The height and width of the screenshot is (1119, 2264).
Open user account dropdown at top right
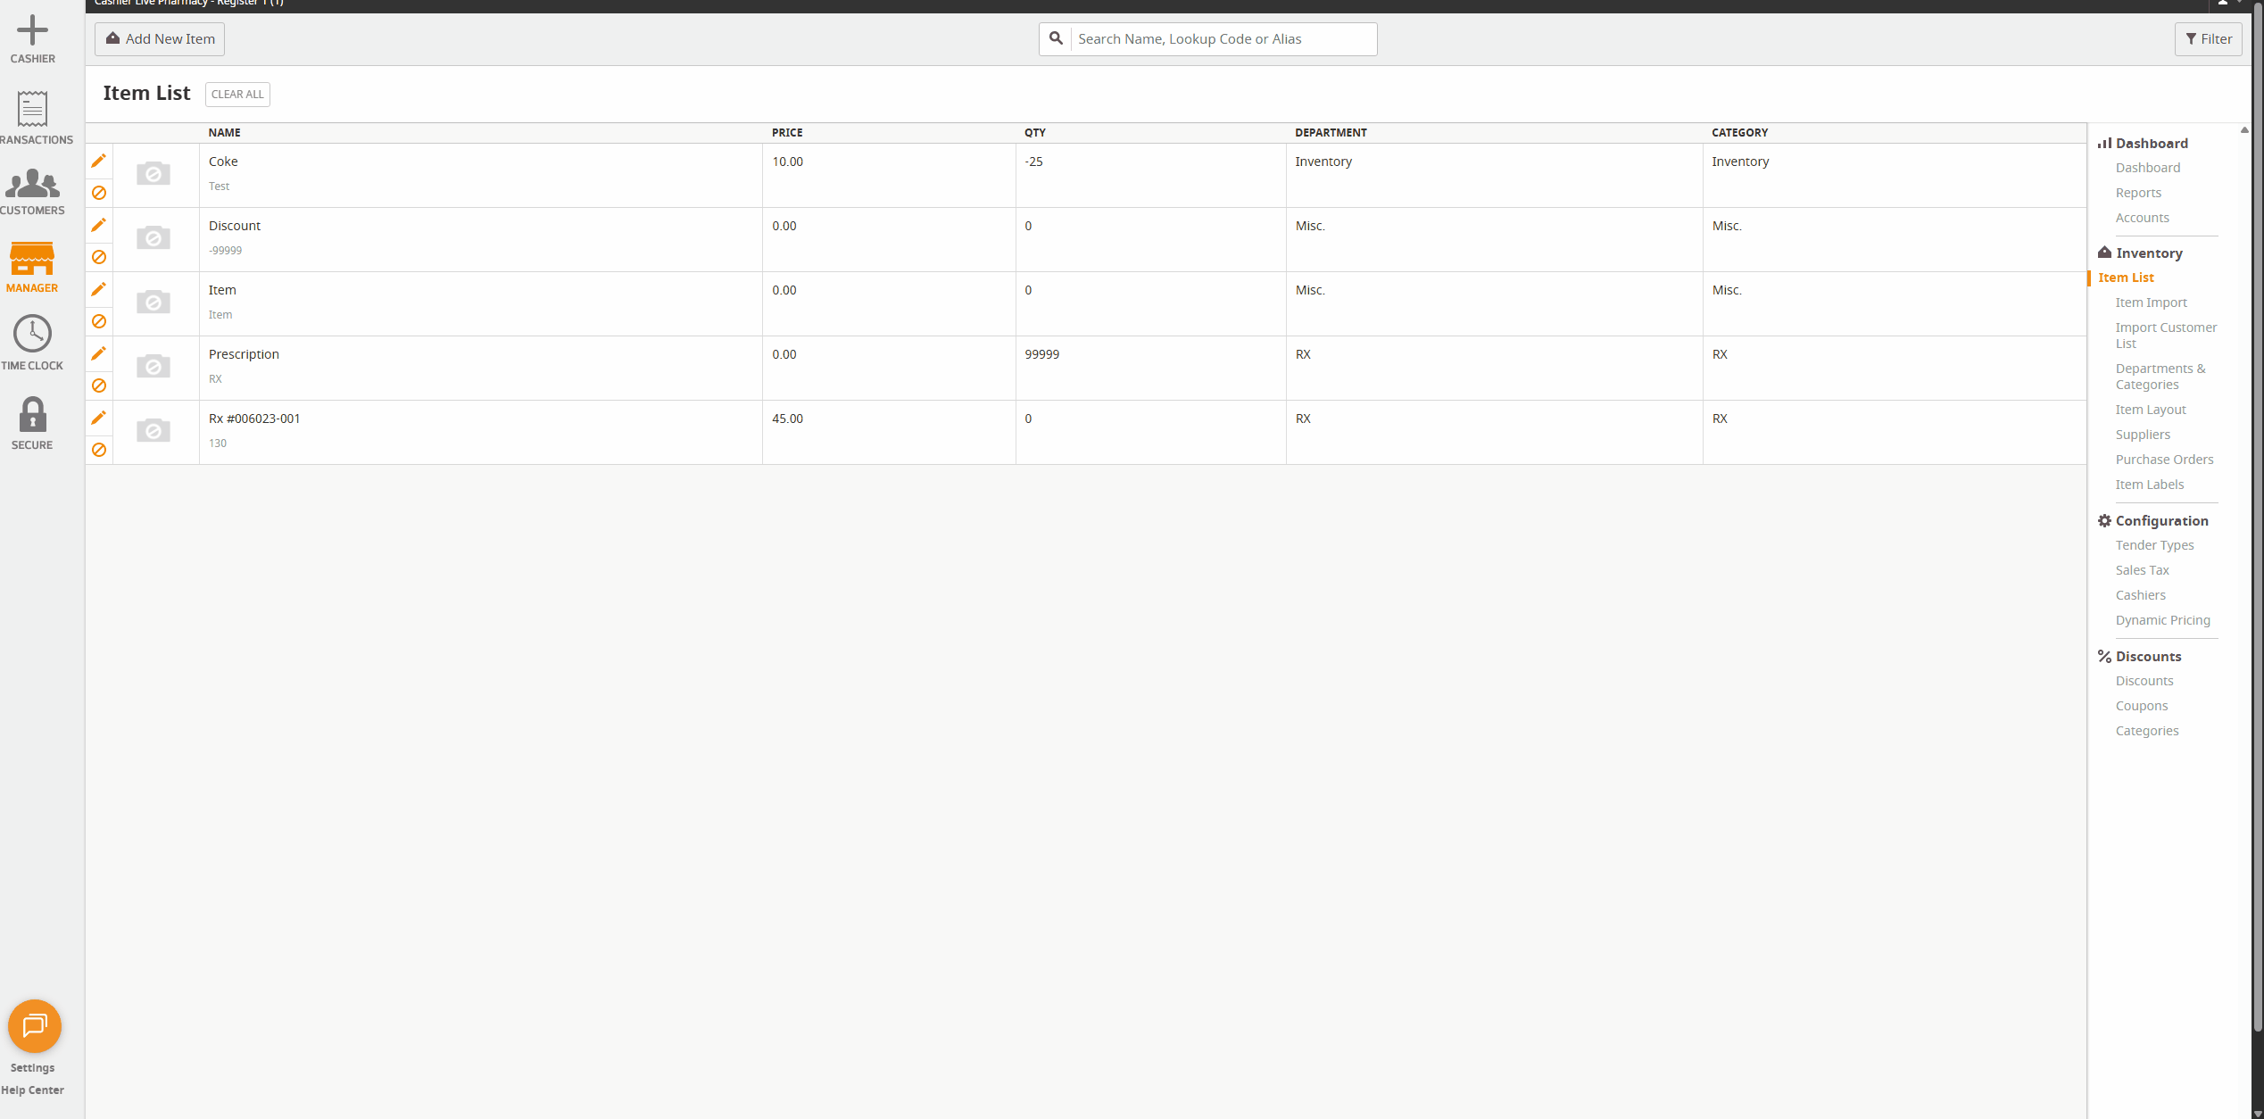click(x=2228, y=4)
